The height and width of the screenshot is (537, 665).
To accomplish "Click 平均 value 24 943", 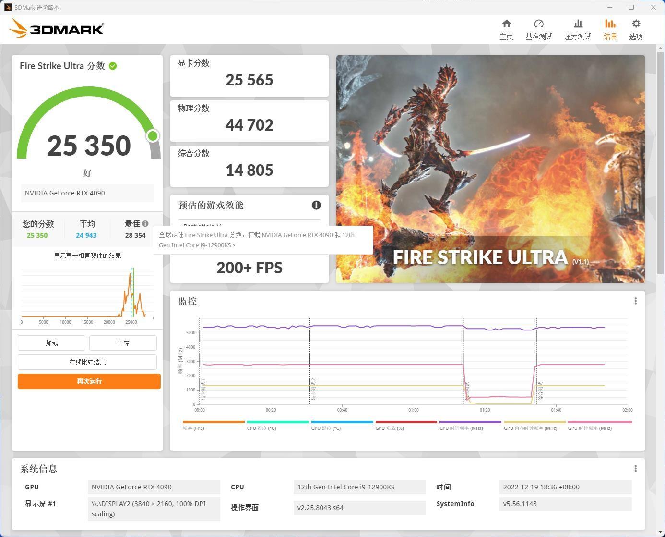I will click(86, 235).
